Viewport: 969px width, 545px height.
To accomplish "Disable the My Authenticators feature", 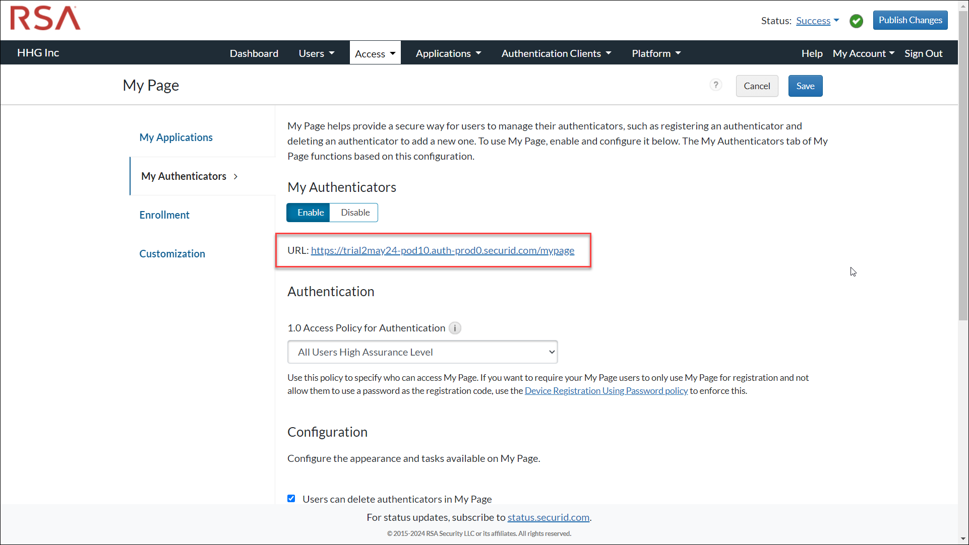I will click(x=354, y=212).
